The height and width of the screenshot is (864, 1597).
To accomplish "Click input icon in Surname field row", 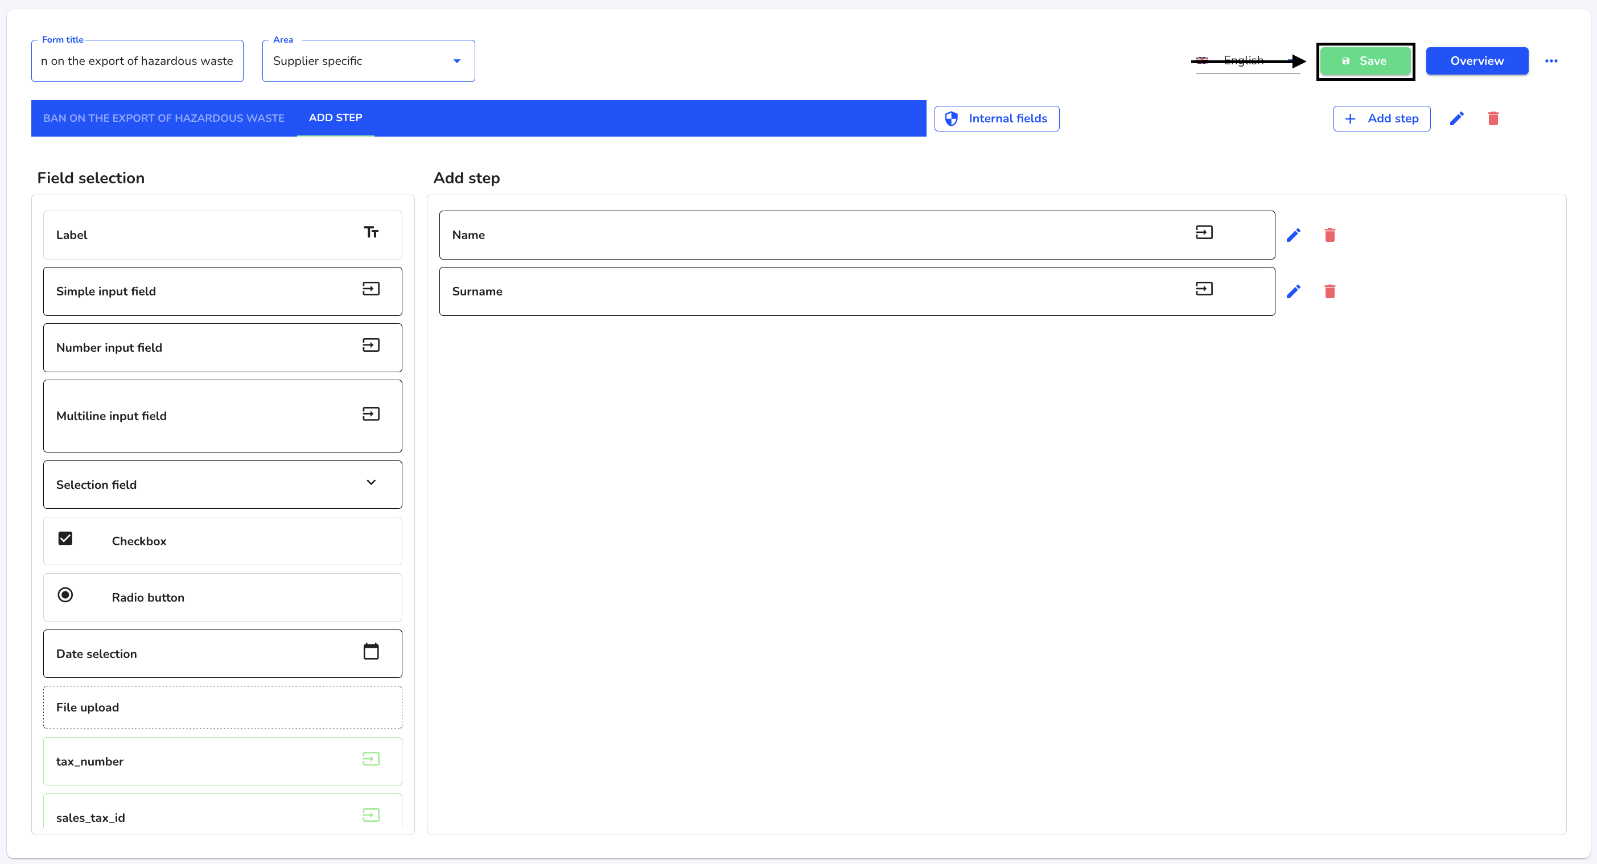I will (x=1204, y=289).
